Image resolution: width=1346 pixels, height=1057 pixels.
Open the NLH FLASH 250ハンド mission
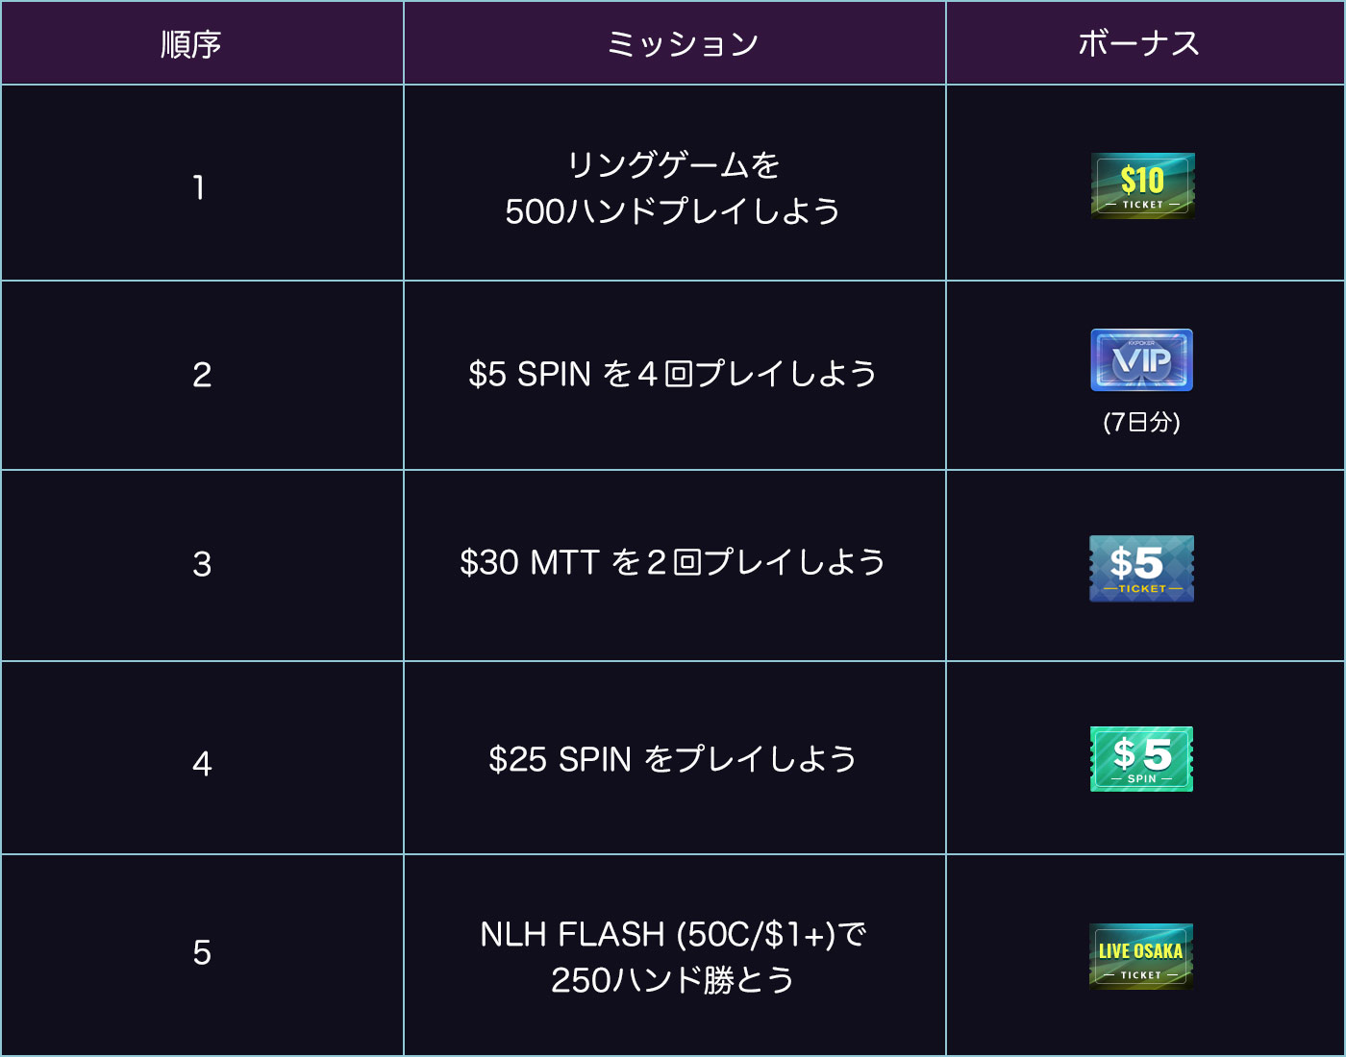[x=673, y=957]
